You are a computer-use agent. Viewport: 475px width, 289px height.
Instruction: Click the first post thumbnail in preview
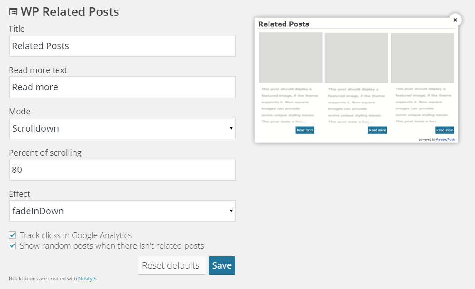290,58
